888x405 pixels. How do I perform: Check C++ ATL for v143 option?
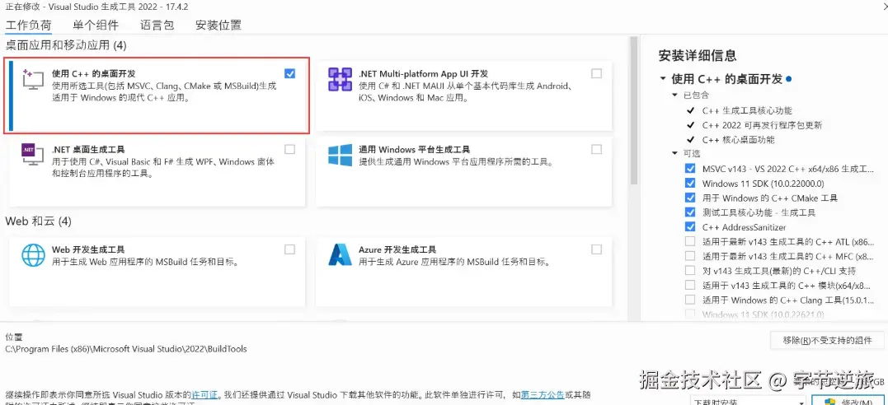coord(690,241)
